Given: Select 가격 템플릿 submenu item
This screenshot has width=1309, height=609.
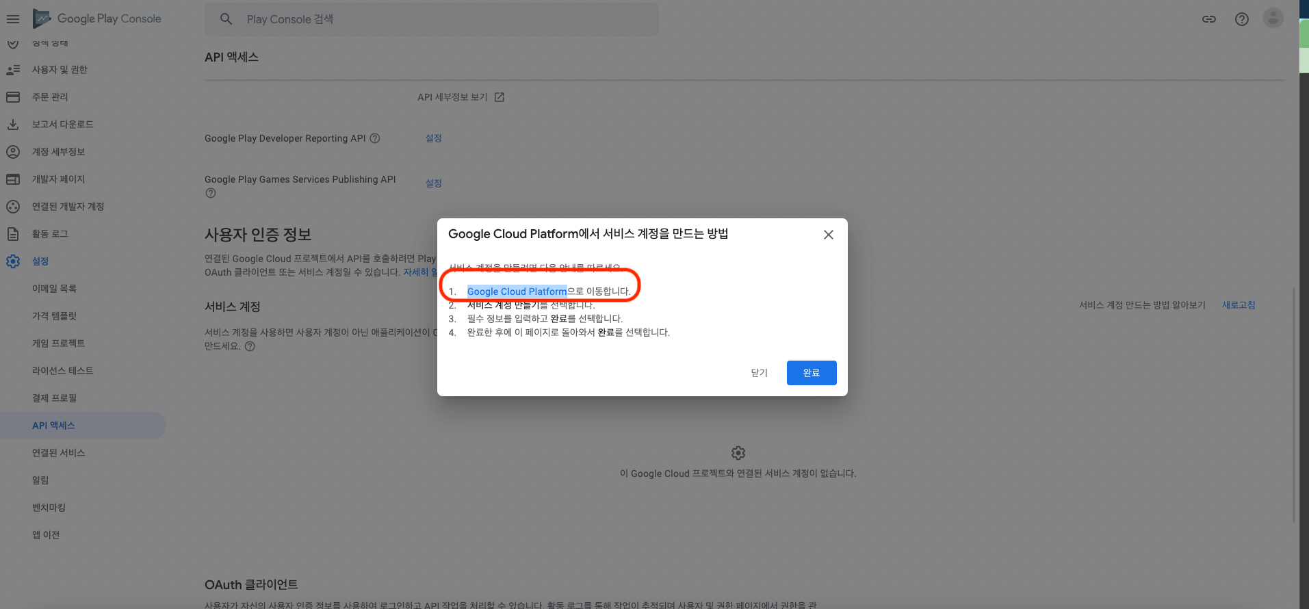Looking at the screenshot, I should 54,316.
